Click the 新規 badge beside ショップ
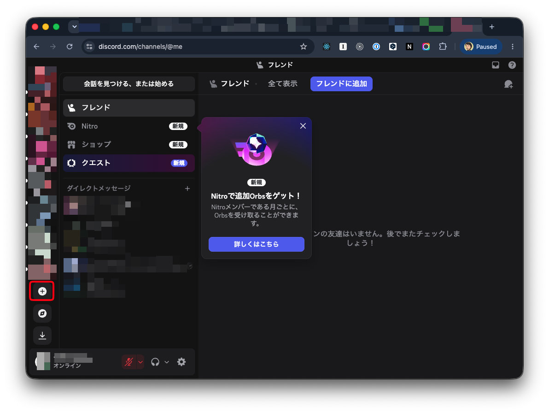Image resolution: width=549 pixels, height=413 pixels. [178, 144]
